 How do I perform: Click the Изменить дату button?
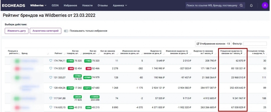(x=17, y=31)
